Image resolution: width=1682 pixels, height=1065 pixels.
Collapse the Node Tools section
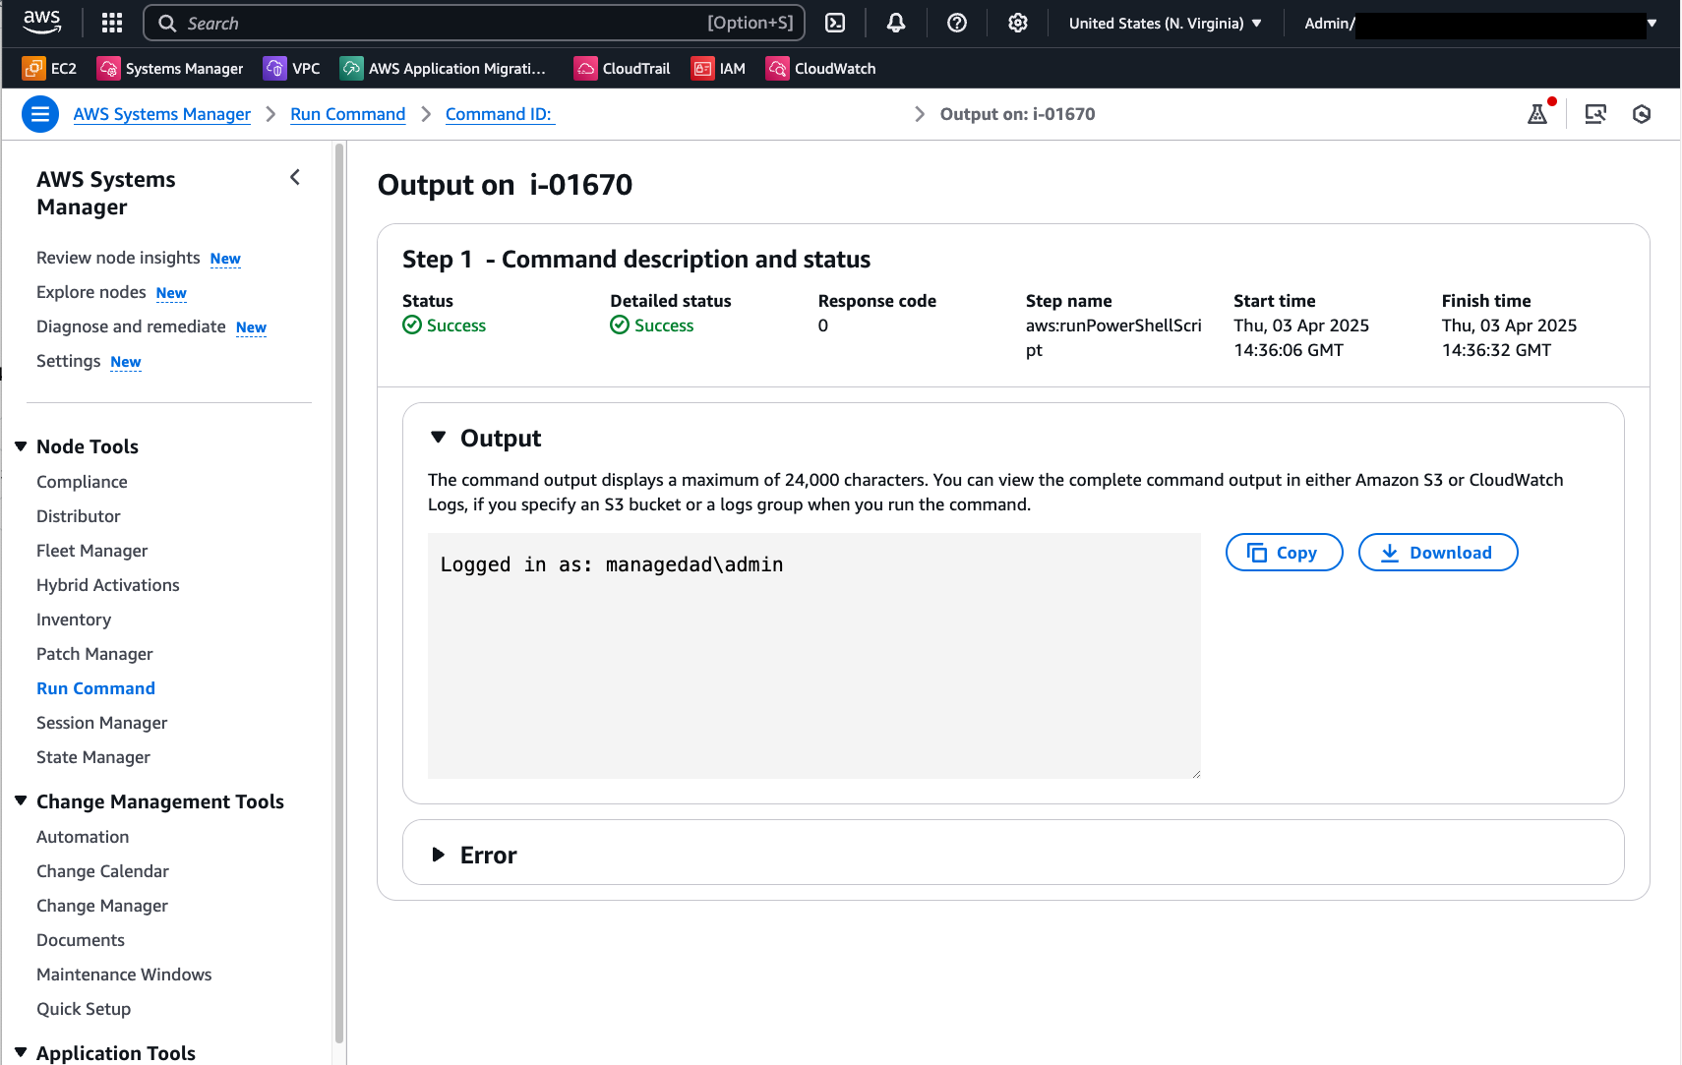[x=21, y=446]
